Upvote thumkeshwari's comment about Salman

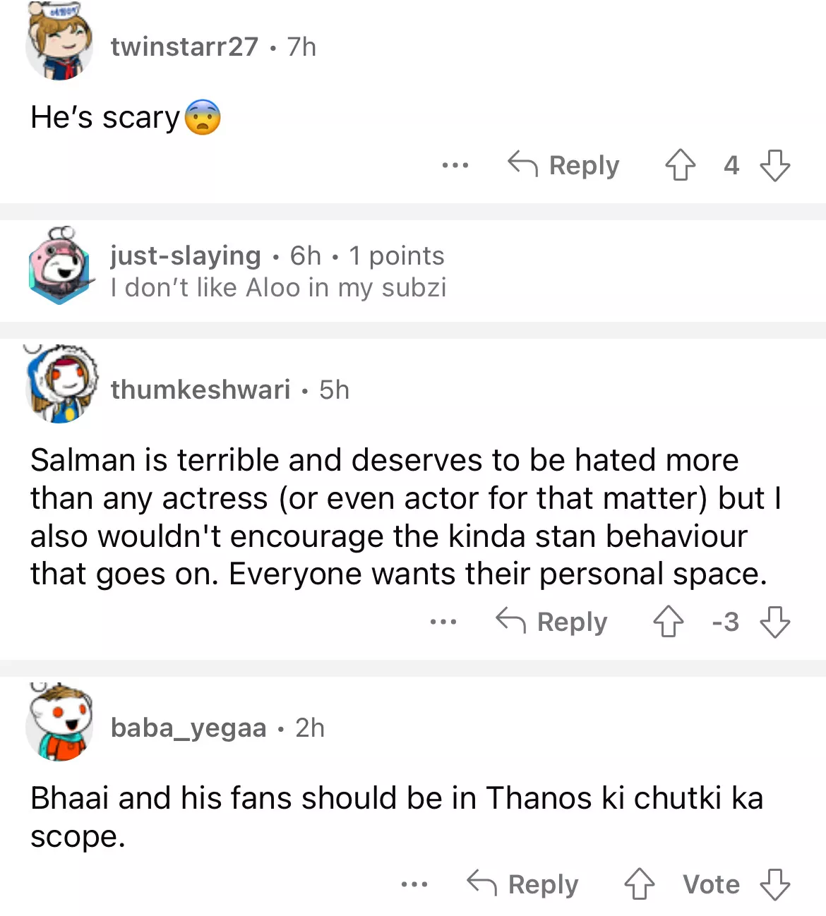click(x=668, y=622)
